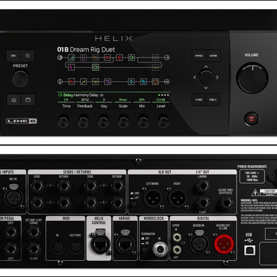Select the teal volume block in path 1
The image size is (277, 277).
click(x=71, y=57)
